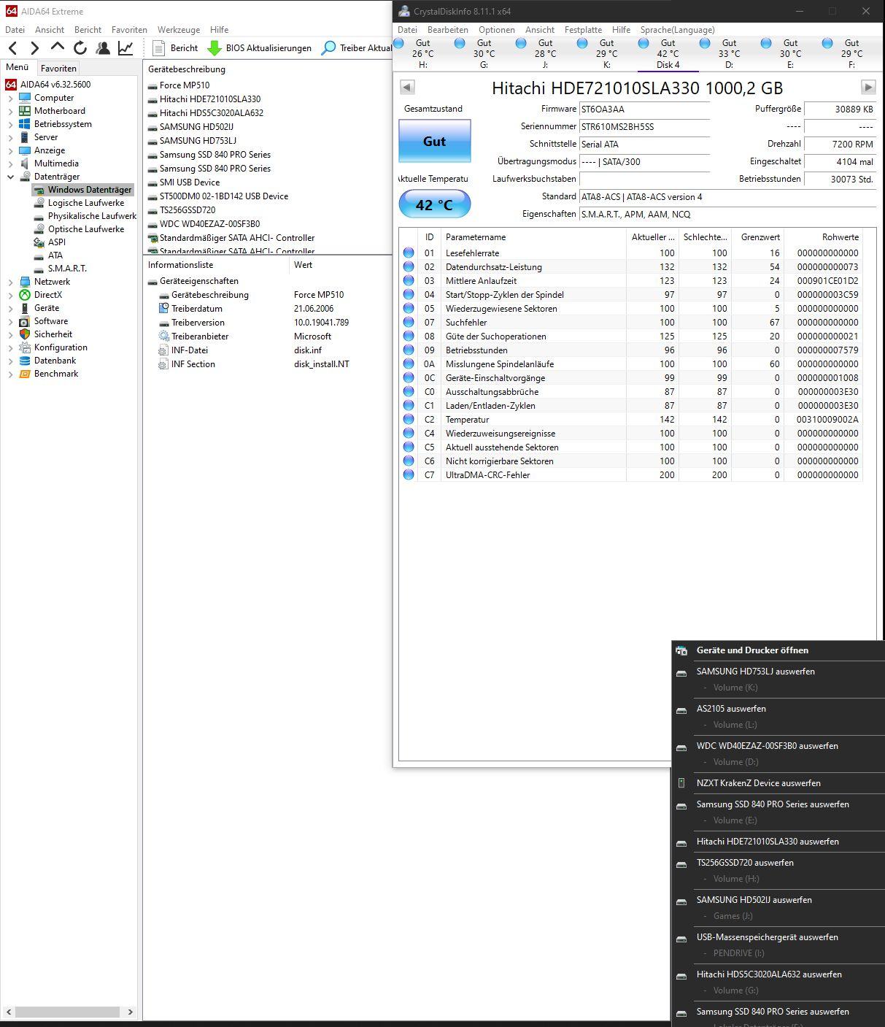Click the AIDA64 back navigation arrow
Screen dimensions: 885x1027
click(x=13, y=48)
